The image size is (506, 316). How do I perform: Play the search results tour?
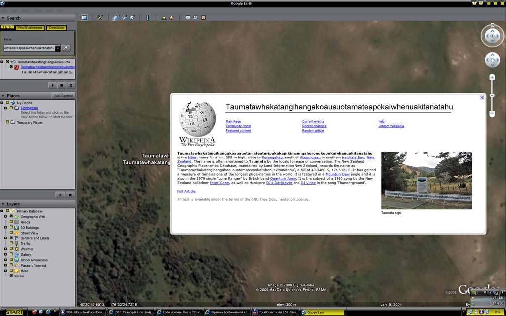pyautogui.click(x=52, y=85)
